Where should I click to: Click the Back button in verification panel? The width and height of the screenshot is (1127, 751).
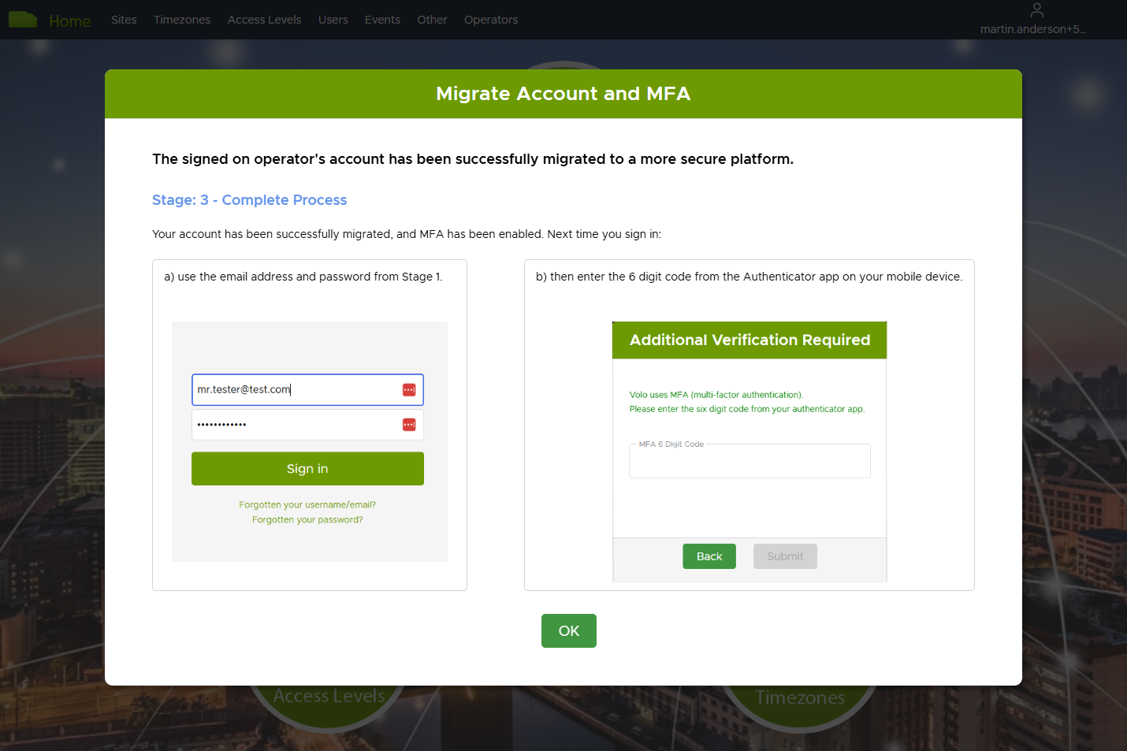point(709,556)
